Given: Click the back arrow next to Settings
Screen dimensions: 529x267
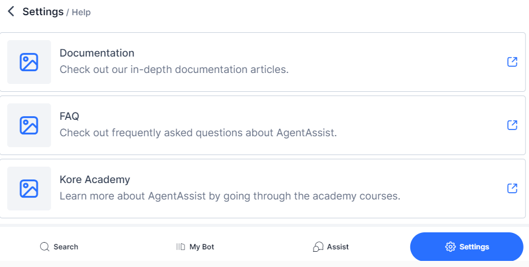Looking at the screenshot, I should tap(11, 12).
